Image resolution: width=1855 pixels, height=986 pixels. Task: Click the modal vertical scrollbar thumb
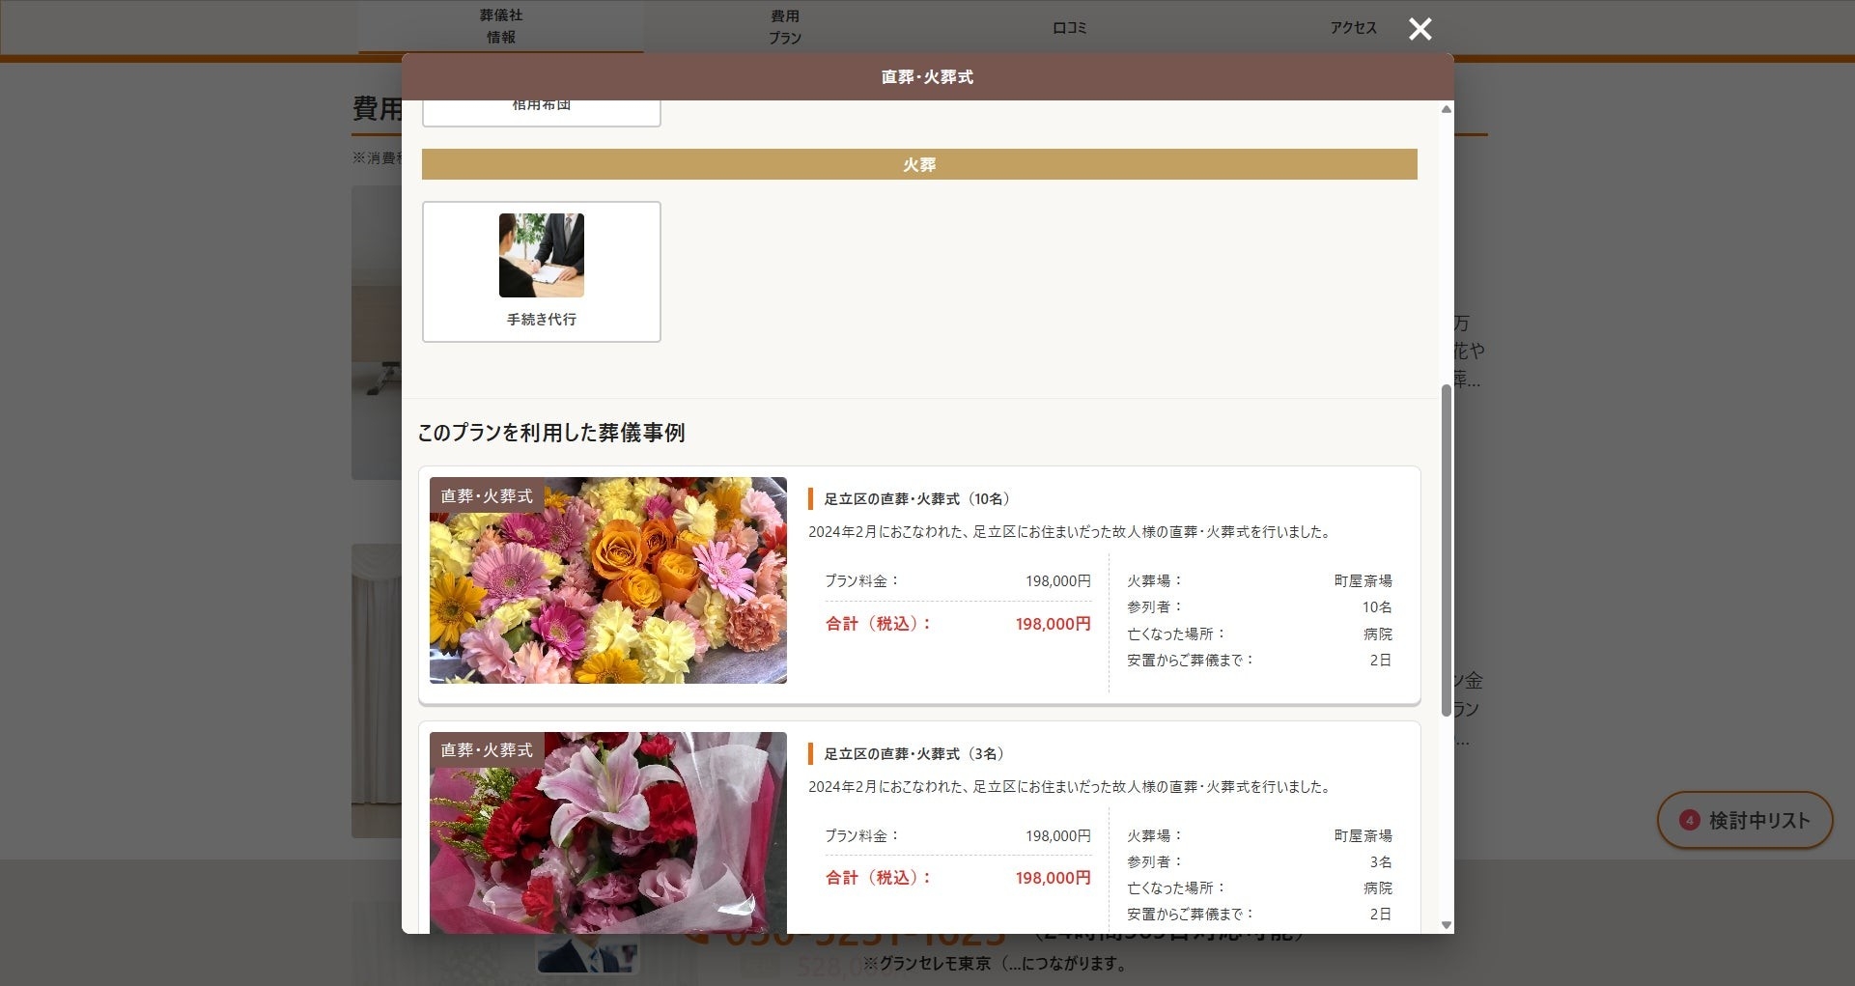pos(1446,550)
